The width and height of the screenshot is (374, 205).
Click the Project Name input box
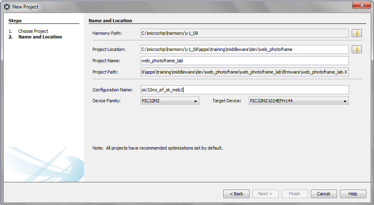pos(244,61)
